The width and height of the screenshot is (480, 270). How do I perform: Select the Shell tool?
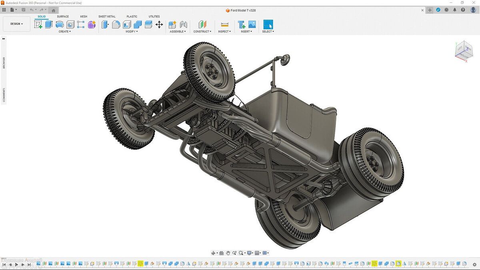(127, 24)
